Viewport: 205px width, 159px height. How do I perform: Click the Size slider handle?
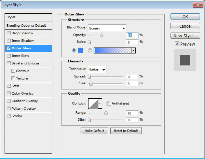coord(91,84)
